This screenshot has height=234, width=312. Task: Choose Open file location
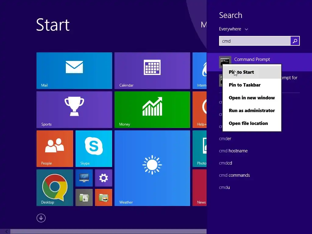point(252,123)
